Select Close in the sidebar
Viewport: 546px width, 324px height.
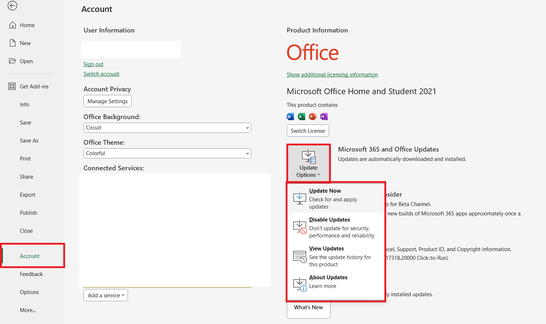[x=26, y=231]
